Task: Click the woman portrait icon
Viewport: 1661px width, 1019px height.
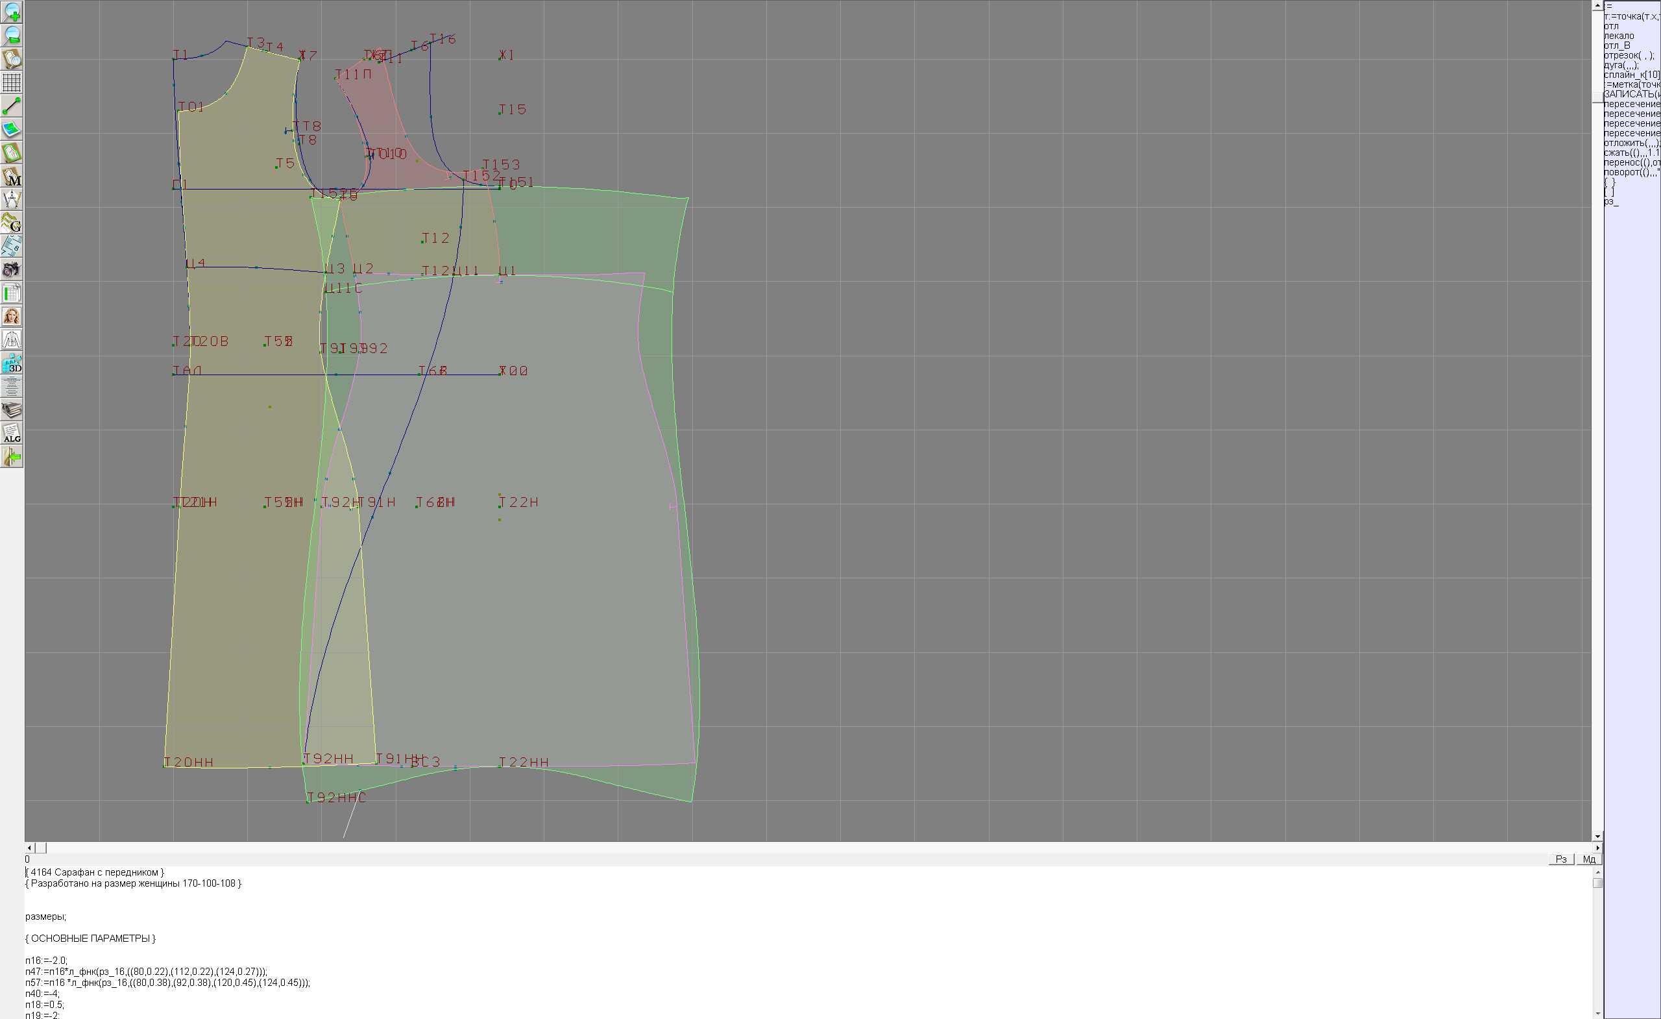Action: [x=12, y=316]
